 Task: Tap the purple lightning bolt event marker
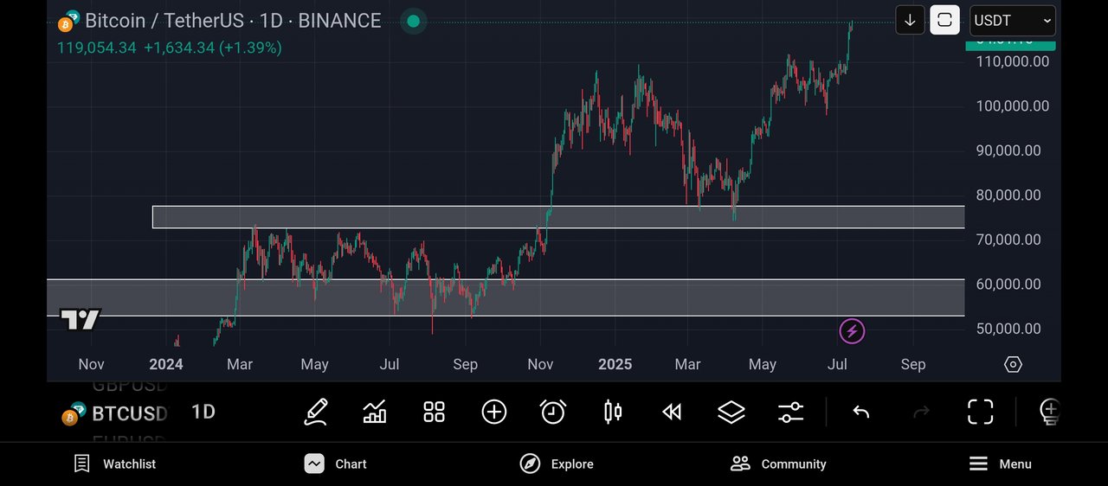pos(852,330)
